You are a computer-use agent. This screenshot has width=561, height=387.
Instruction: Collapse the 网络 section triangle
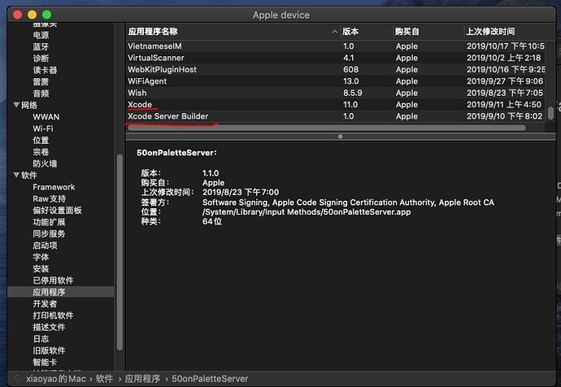[16, 105]
